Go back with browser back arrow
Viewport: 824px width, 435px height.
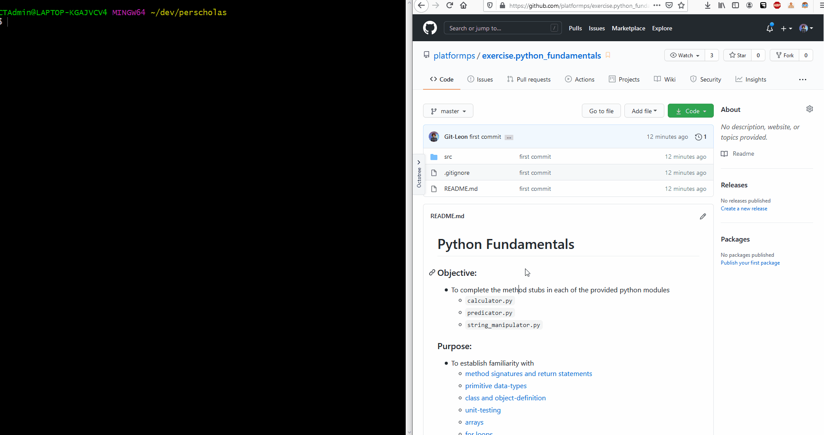421,6
